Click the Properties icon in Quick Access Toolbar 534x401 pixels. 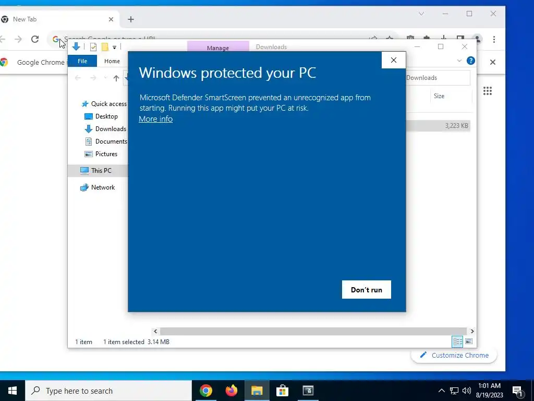[x=93, y=47]
